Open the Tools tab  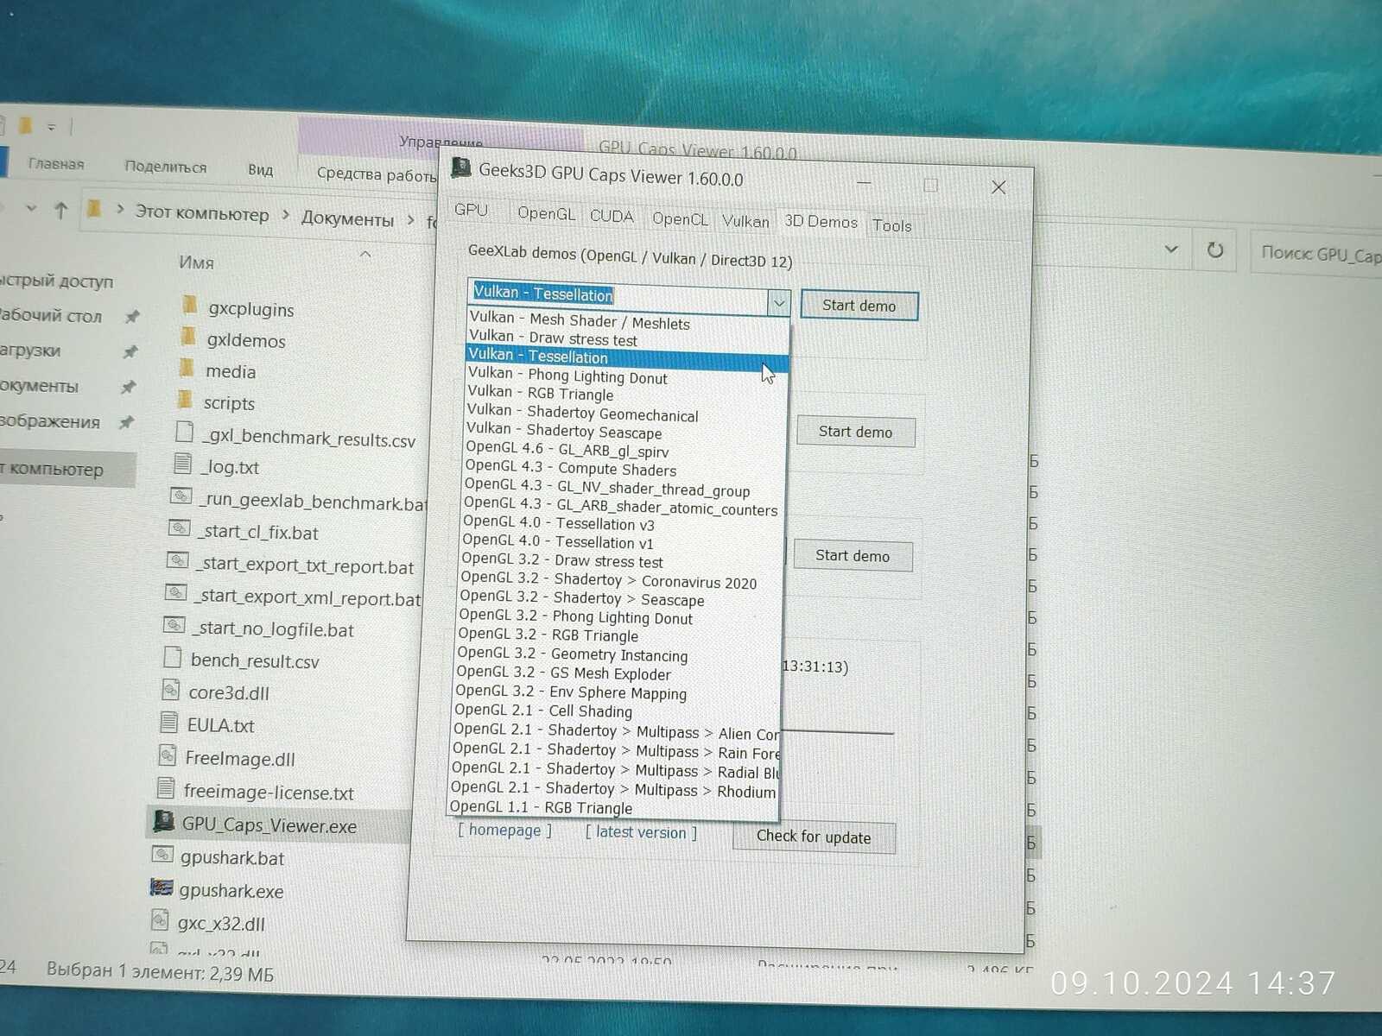click(891, 225)
